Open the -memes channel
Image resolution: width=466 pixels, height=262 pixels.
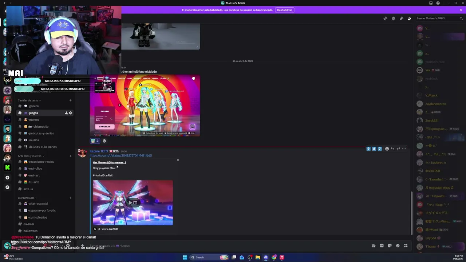(46, 120)
